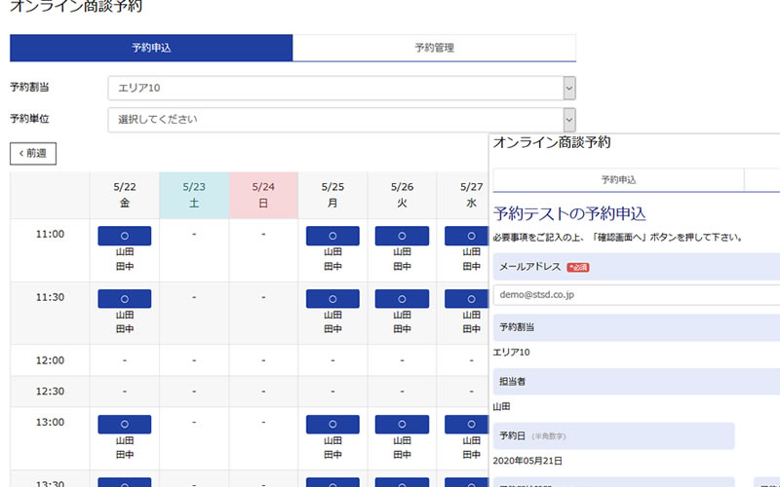780x487 pixels.
Task: Select the 5/25 月 column header
Action: pos(332,195)
